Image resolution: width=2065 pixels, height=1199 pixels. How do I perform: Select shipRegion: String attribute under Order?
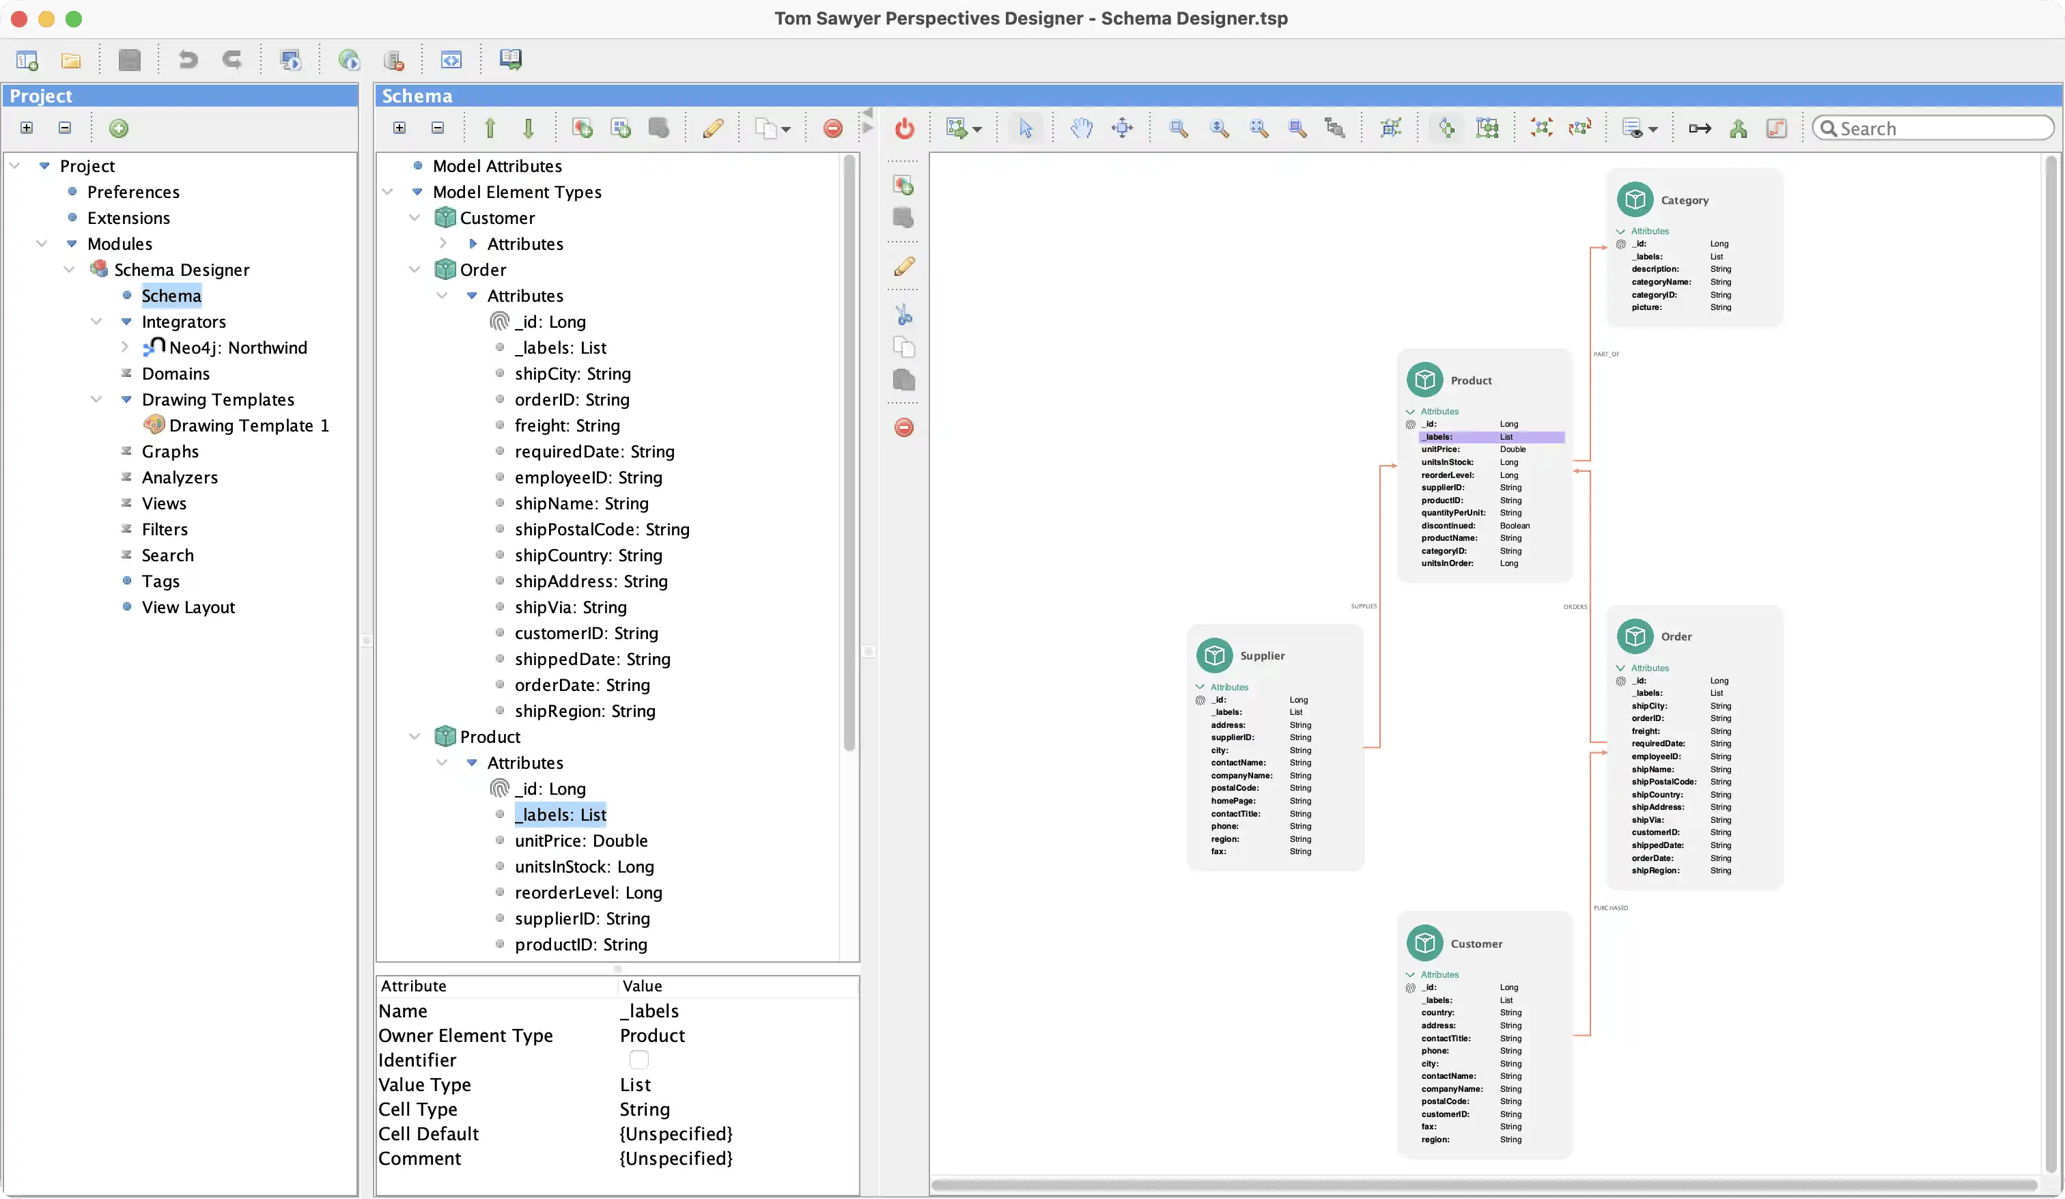point(585,711)
